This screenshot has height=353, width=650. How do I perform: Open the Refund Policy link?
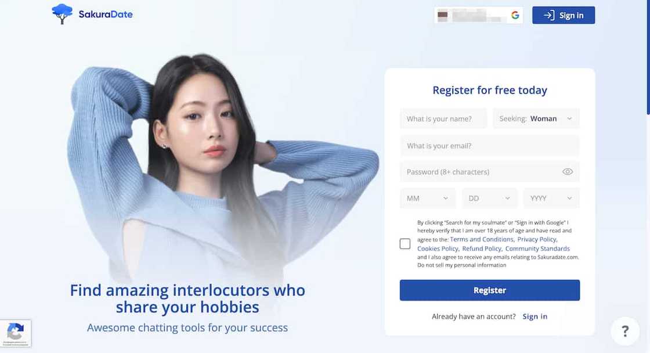482,248
